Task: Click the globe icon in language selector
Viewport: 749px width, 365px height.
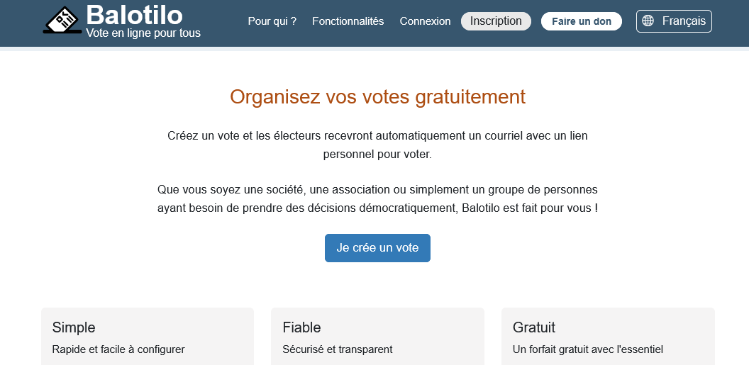Action: click(648, 21)
